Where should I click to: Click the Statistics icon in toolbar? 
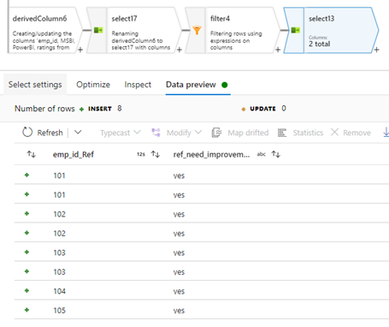tap(282, 133)
